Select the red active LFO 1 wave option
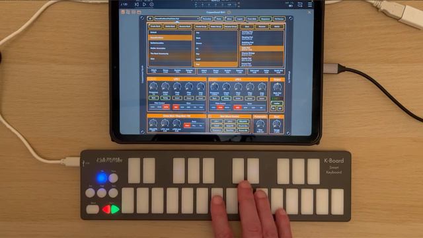The width and height of the screenshot is (423, 238). pos(176,107)
